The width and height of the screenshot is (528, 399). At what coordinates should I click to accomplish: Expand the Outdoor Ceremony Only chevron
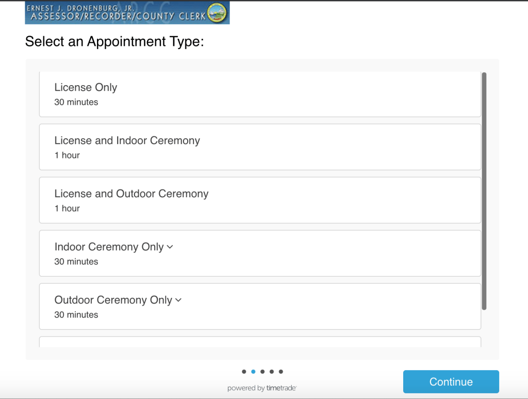(x=178, y=300)
